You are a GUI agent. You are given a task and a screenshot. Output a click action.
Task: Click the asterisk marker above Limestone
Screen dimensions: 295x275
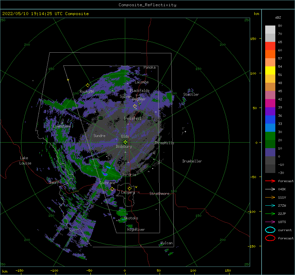[x=62, y=123]
